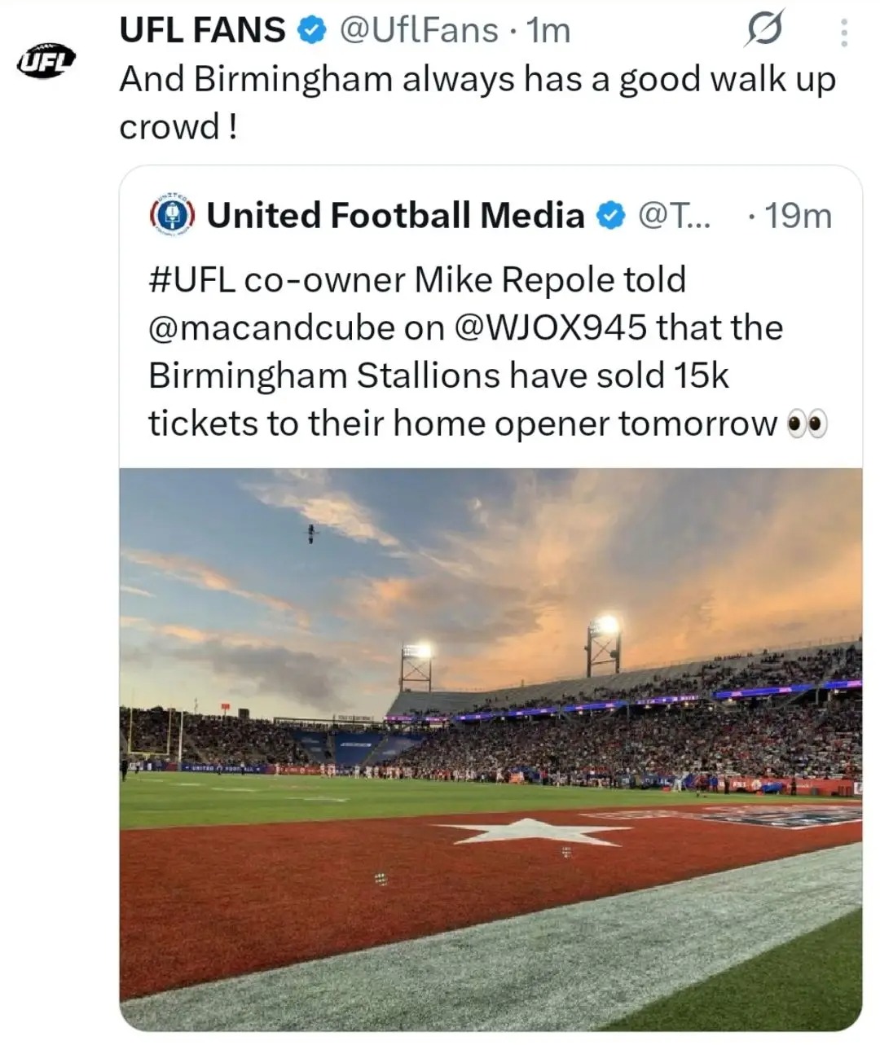This screenshot has width=880, height=1045.
Task: Click the verified badge beside UFL FANS
Action: coord(311,31)
